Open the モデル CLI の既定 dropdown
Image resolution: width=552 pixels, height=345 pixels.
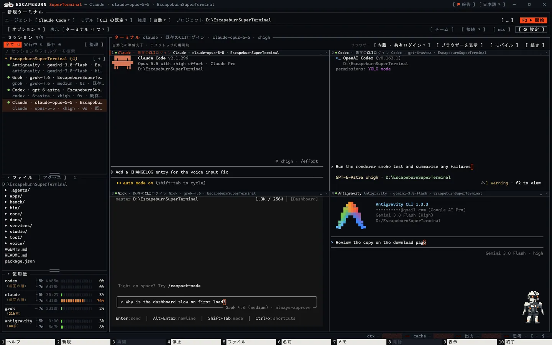point(114,20)
